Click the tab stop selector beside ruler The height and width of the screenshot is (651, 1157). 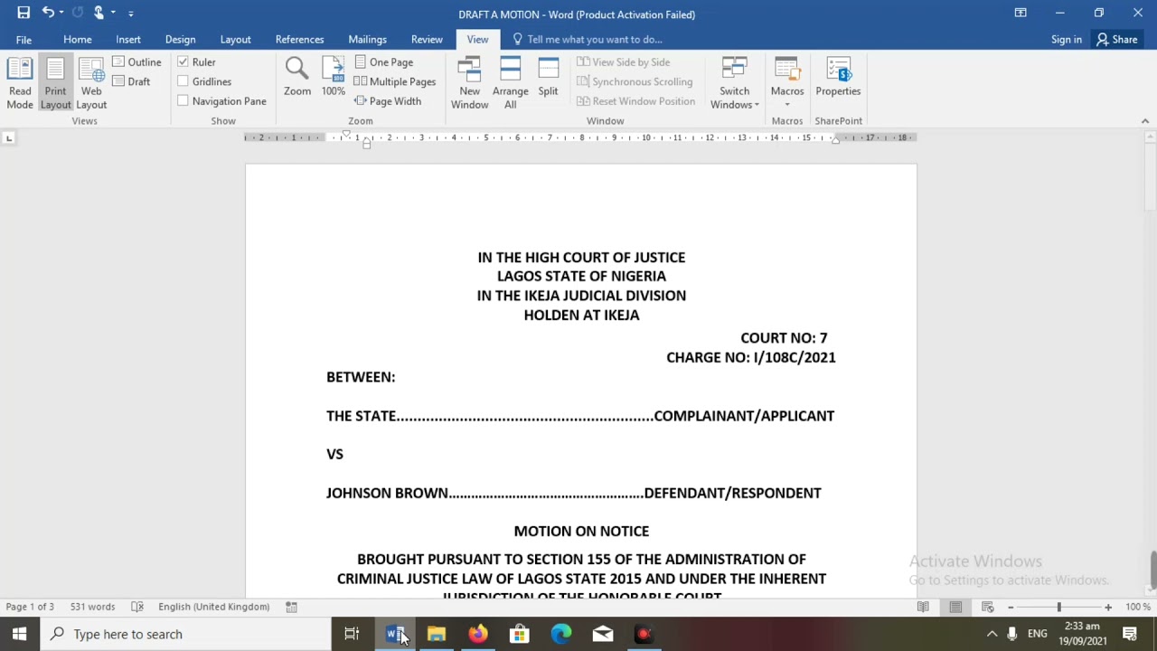pyautogui.click(x=9, y=137)
